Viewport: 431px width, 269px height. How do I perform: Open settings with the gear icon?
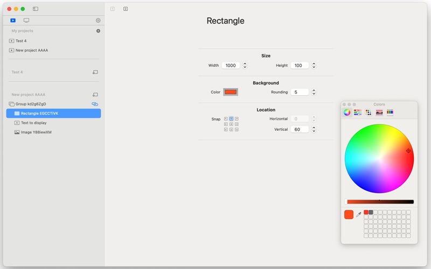coord(98,20)
